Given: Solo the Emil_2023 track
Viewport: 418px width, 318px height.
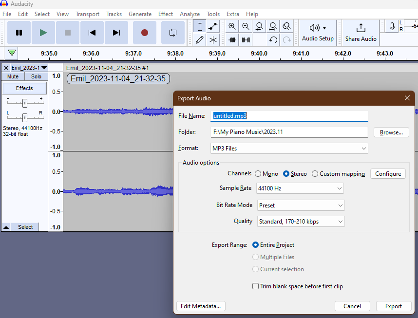Looking at the screenshot, I should [x=36, y=77].
